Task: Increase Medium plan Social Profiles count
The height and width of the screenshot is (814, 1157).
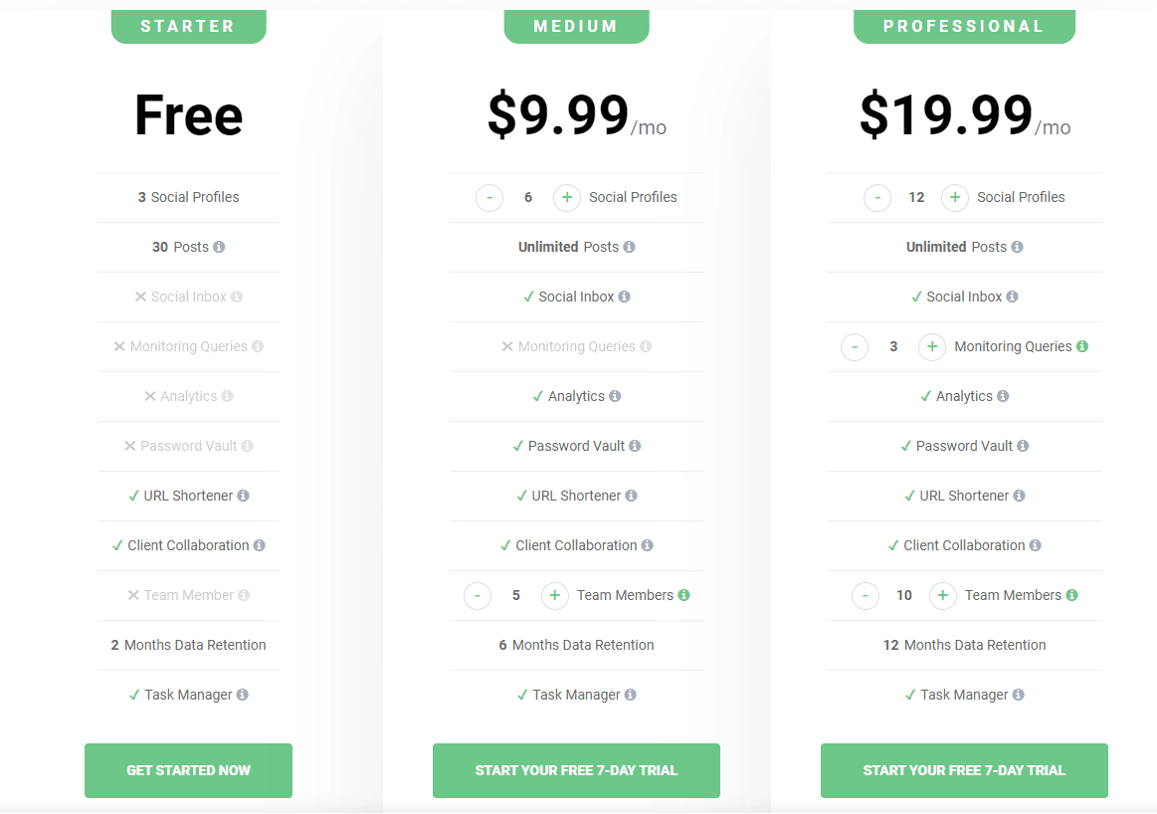Action: pyautogui.click(x=567, y=197)
